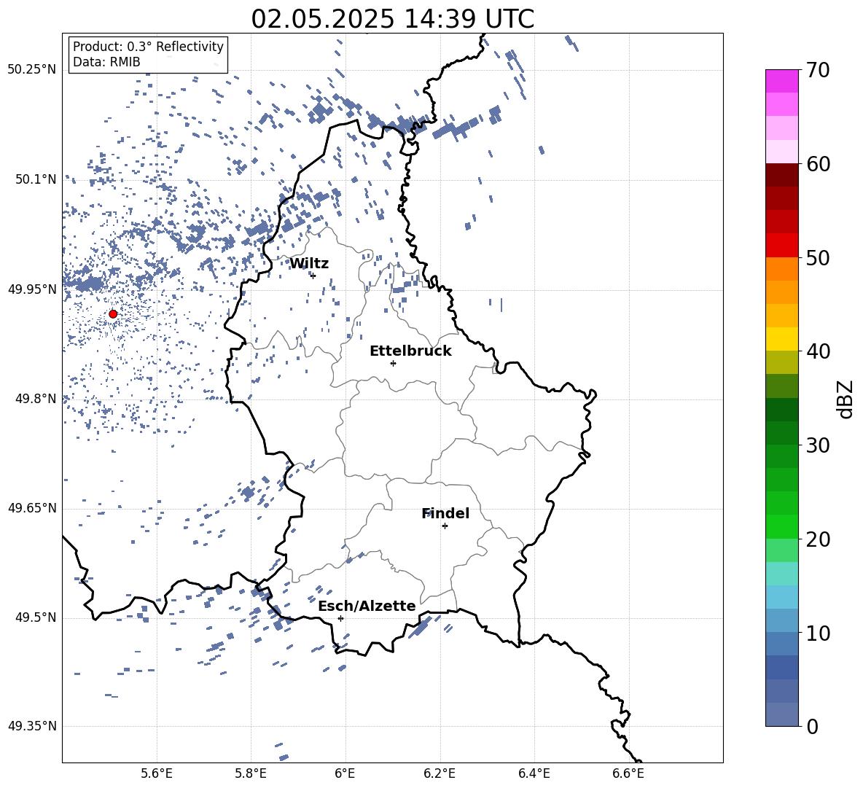The image size is (863, 788).
Task: Click the colorbar tick label 30
Action: coord(818,445)
